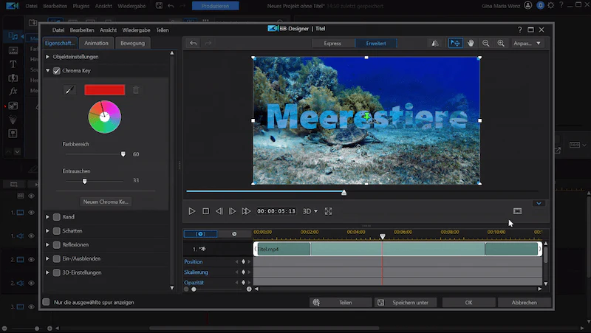Image resolution: width=591 pixels, height=333 pixels.
Task: Check Nur die ausgewählte Spur anzeigen
Action: 47,302
